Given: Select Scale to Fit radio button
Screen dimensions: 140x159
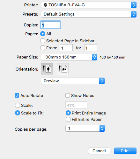Looking at the screenshot, I should pos(18,113).
